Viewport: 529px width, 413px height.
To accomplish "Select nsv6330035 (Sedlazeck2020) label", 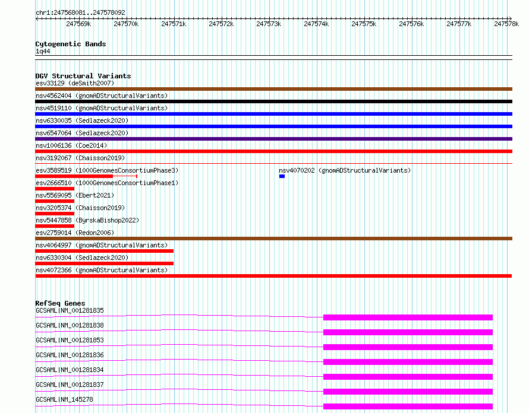I will (x=82, y=120).
